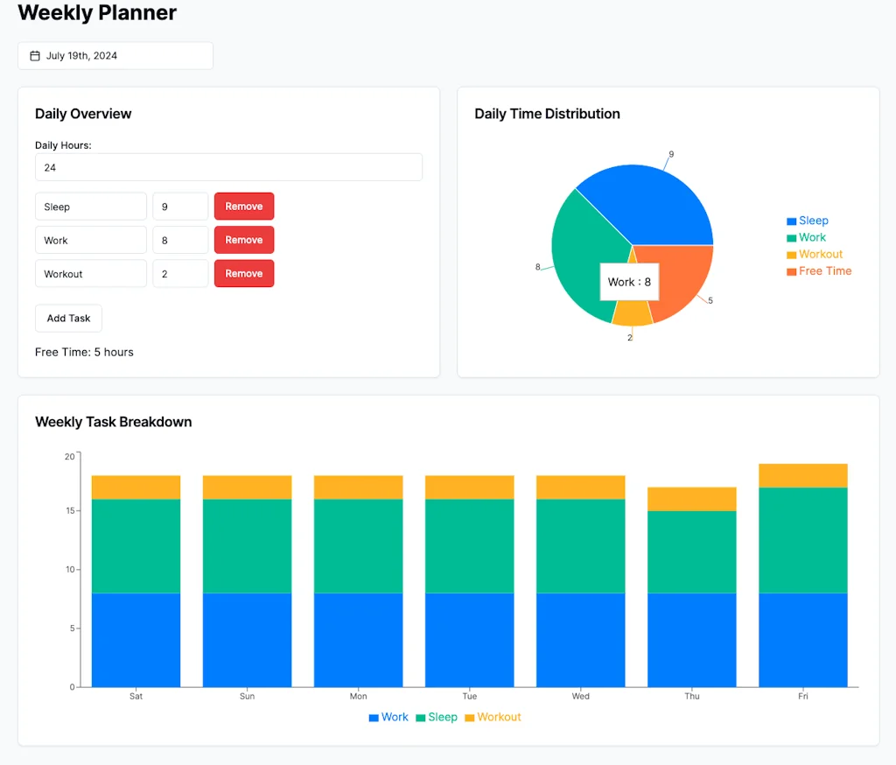Click the calendar icon on the date field
Viewport: 896px width, 765px height.
tap(34, 55)
